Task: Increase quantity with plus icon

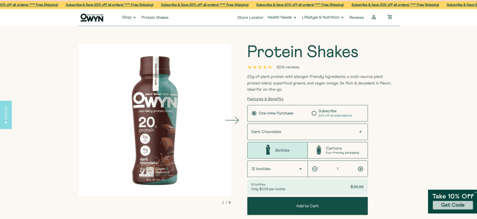Action: coord(361,169)
